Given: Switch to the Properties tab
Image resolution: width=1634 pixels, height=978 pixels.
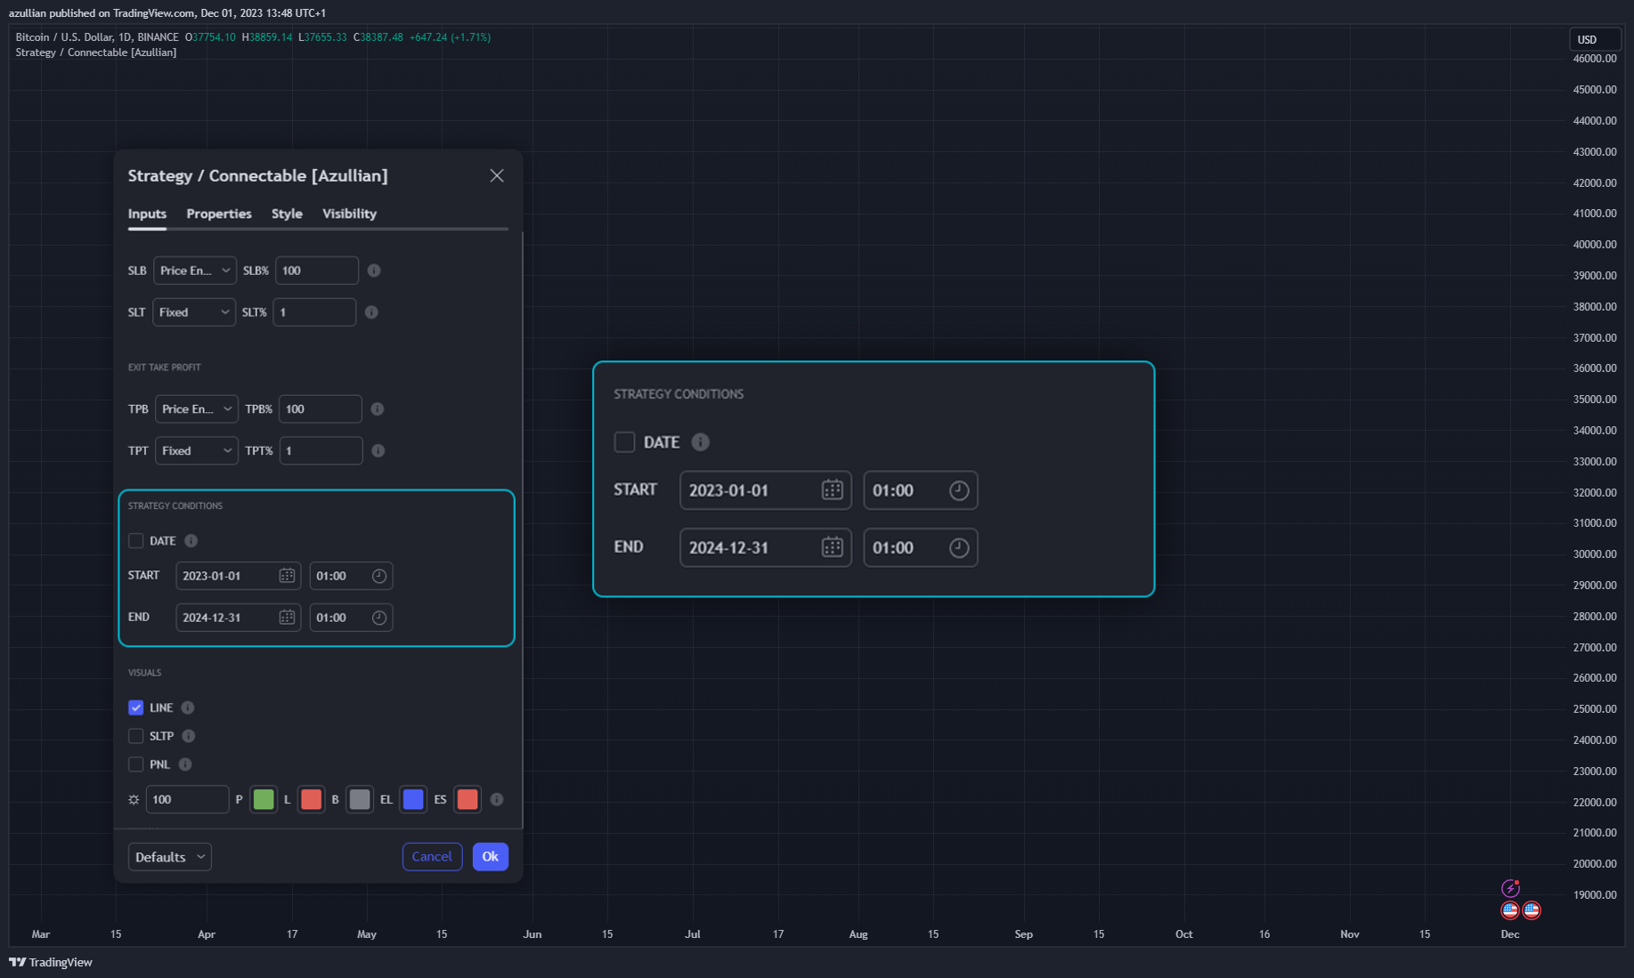Looking at the screenshot, I should 219,214.
